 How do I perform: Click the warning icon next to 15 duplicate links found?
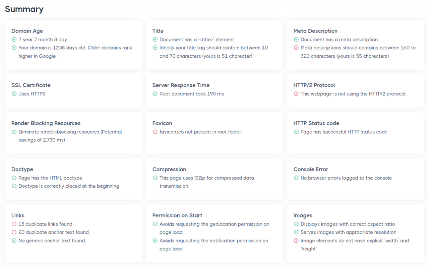(14, 224)
